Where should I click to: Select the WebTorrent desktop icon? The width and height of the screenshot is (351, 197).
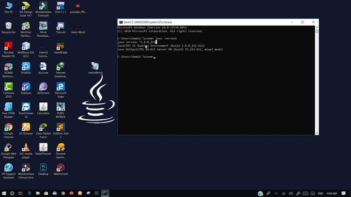(x=60, y=169)
